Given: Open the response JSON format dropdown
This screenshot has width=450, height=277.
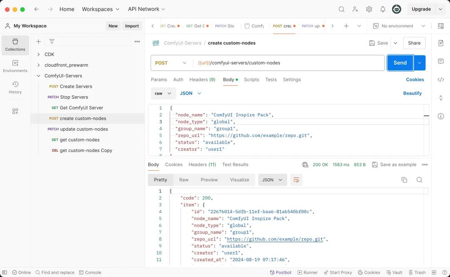Looking at the screenshot, I should coord(272,180).
